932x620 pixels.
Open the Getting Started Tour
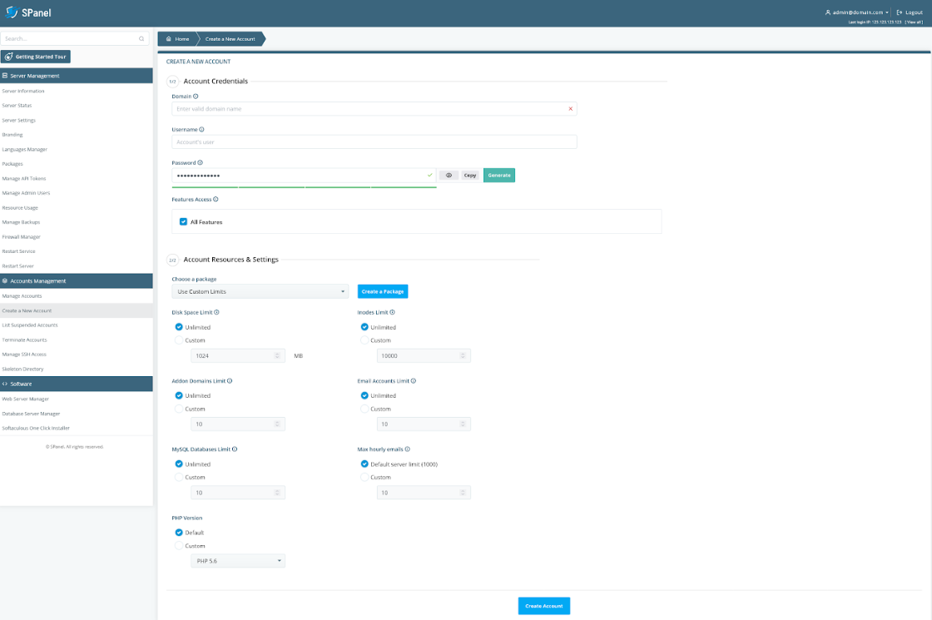36,56
